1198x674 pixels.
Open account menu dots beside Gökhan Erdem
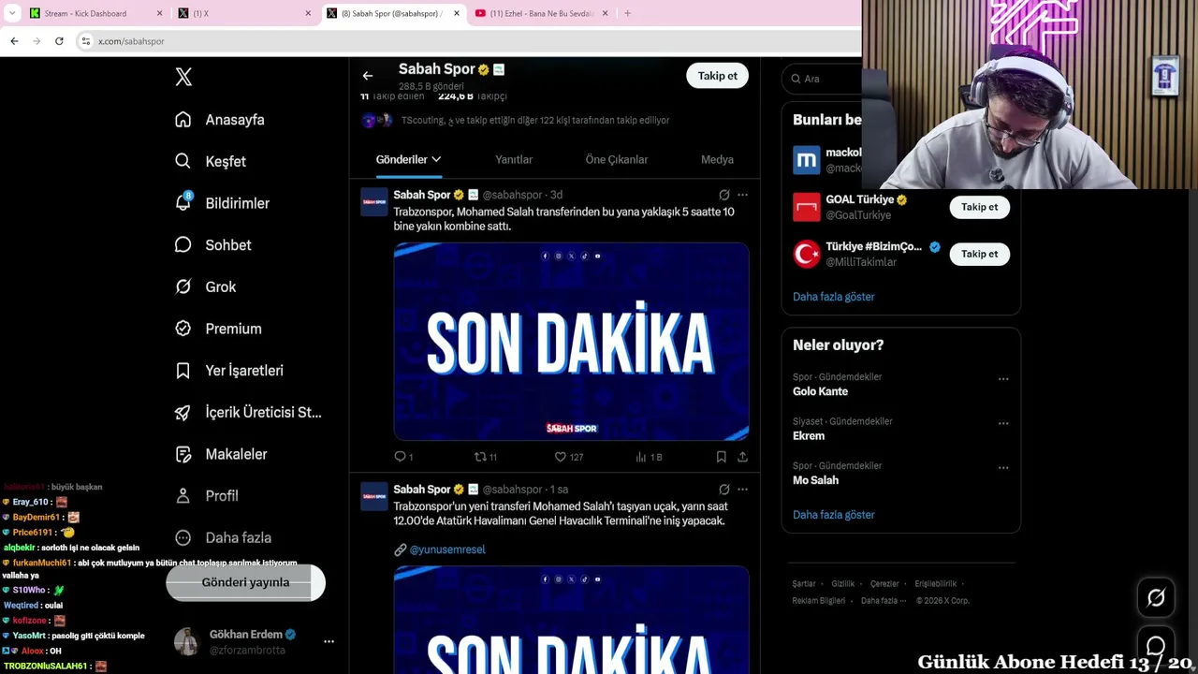pyautogui.click(x=329, y=641)
